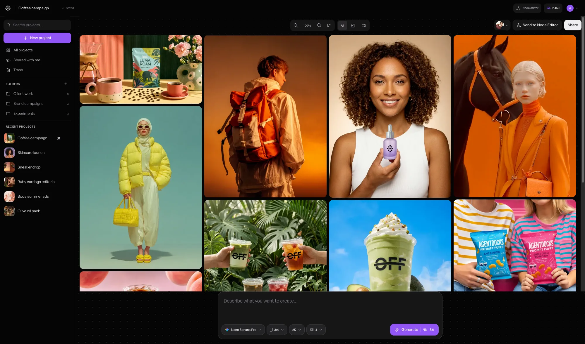
Task: Select the orange backpack hiker image
Action: 265,117
